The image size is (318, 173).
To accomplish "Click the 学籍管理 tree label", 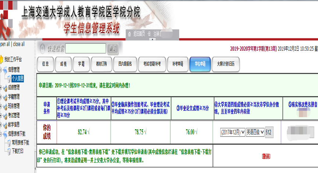I will 14,97.
